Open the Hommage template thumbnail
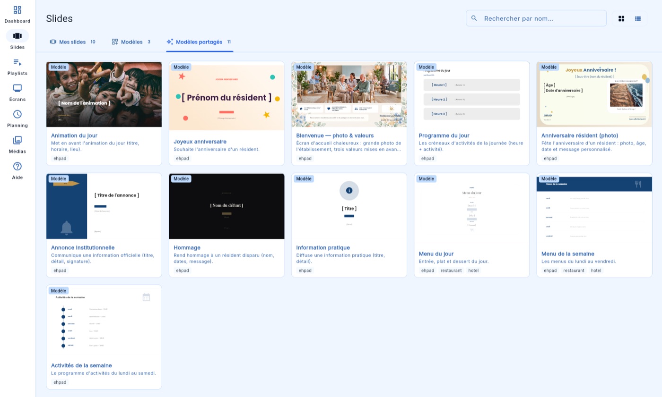Viewport: 662px width, 397px height. pos(226,206)
